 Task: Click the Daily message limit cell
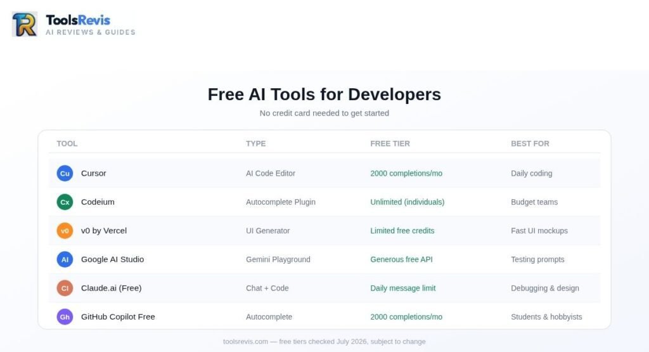403,288
